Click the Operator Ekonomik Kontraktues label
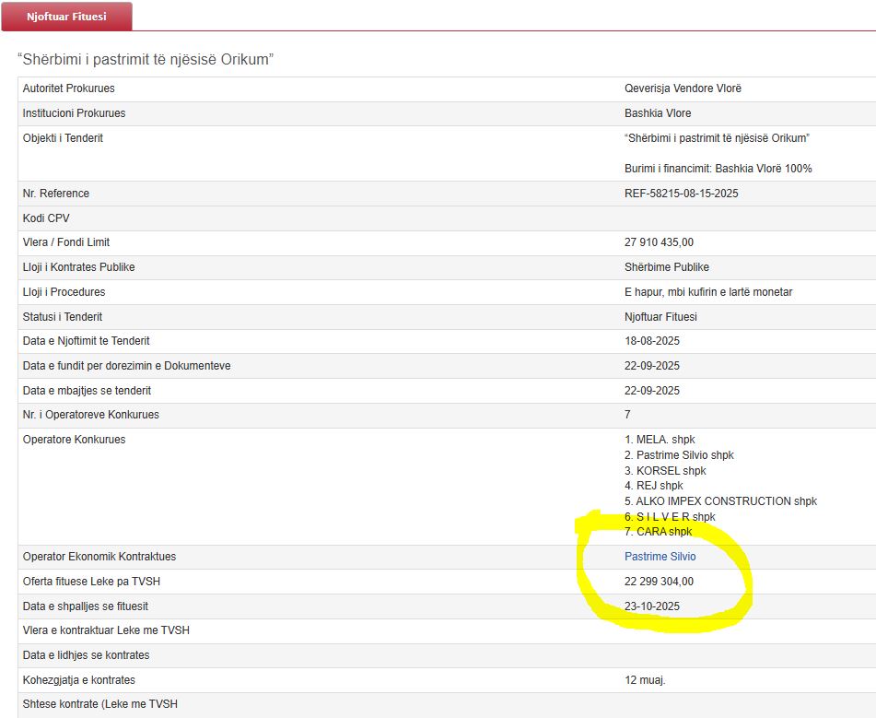This screenshot has height=718, width=876. (x=99, y=557)
